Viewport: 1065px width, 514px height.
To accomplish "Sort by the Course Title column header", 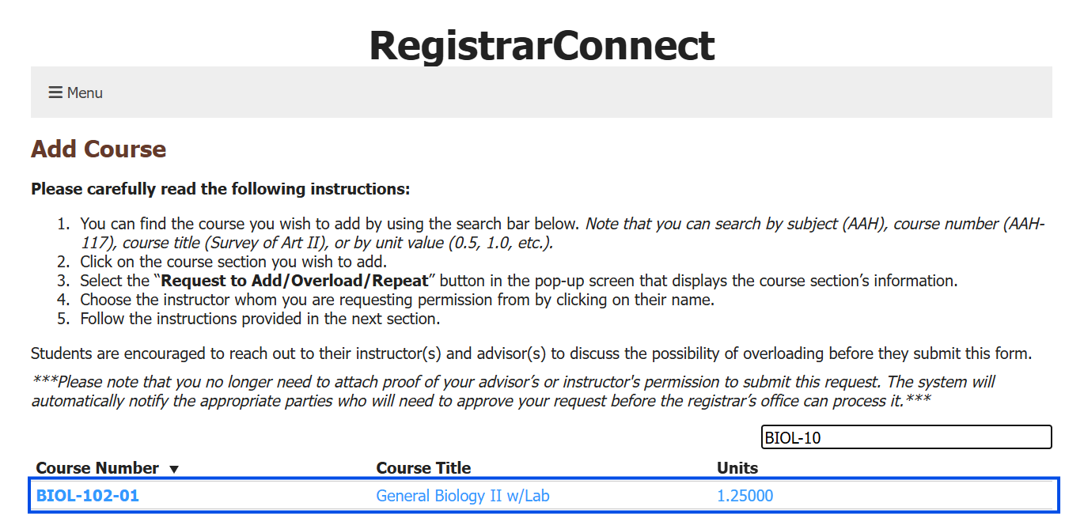I will tap(423, 468).
